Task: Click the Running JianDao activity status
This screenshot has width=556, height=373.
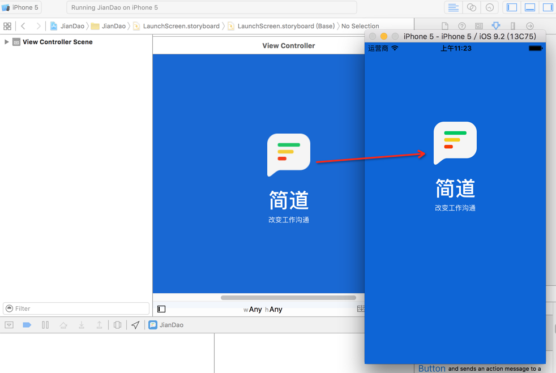Action: (x=212, y=7)
